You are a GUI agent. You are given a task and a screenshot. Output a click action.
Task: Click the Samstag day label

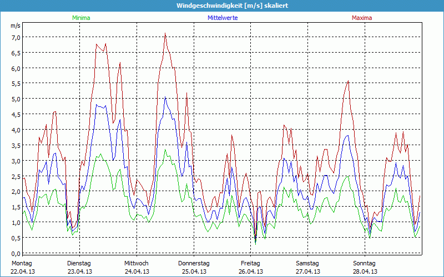307,264
